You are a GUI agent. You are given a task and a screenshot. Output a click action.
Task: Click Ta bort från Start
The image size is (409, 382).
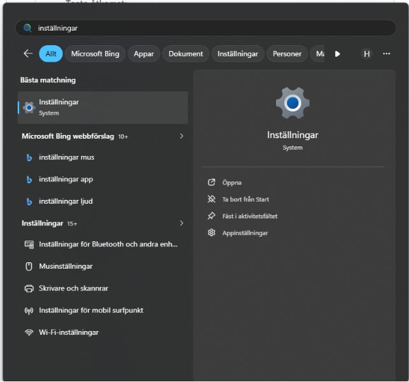pyautogui.click(x=246, y=199)
